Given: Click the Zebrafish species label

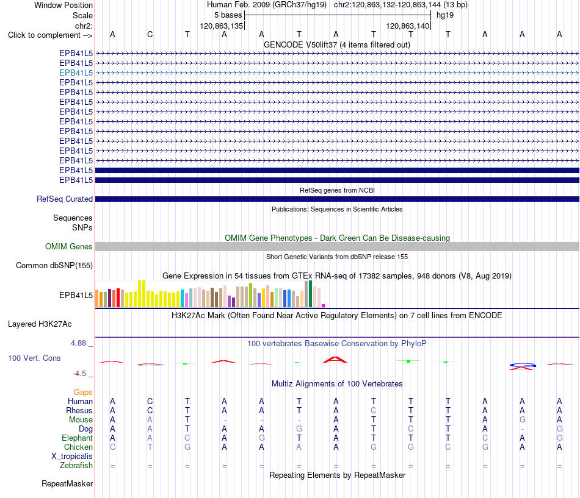Looking at the screenshot, I should pos(76,466).
